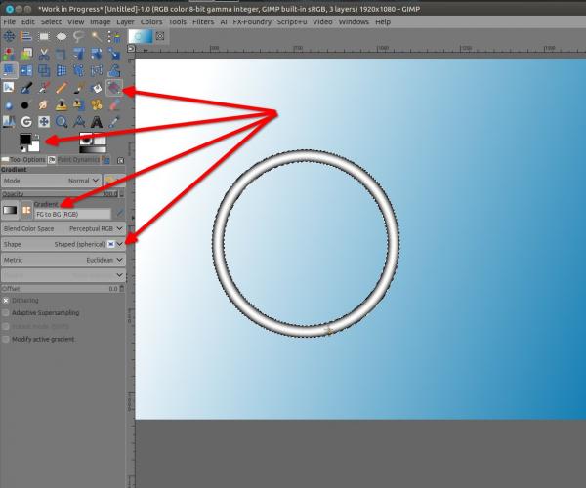Open the Colors menu
The width and height of the screenshot is (586, 488).
(x=151, y=22)
